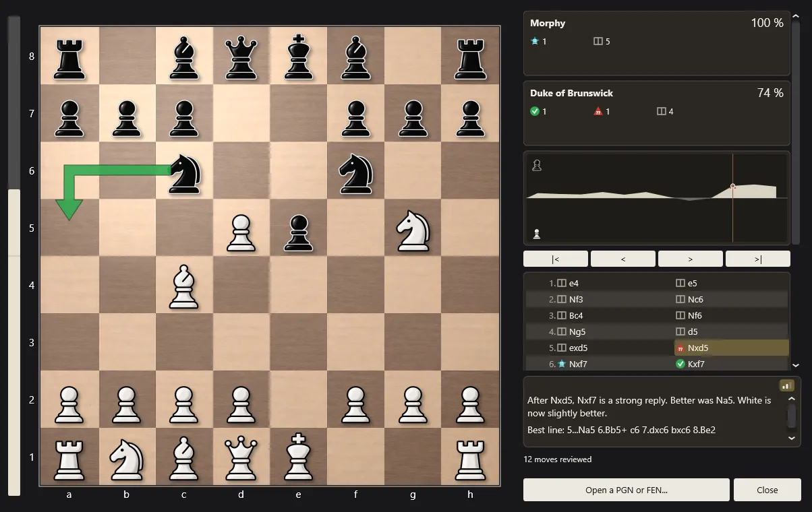The height and width of the screenshot is (512, 812).
Task: Select the white bishop on c4
Action: coord(183,286)
